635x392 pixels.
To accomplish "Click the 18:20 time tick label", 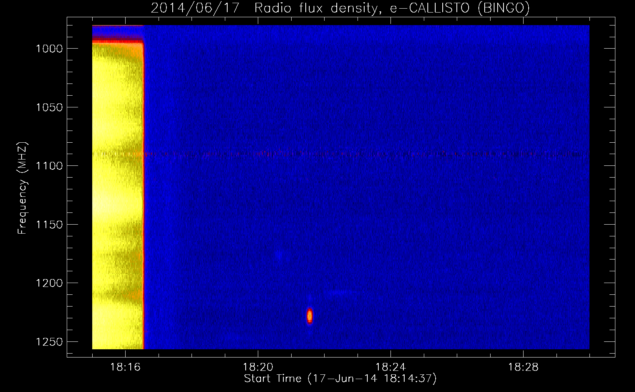I will click(258, 367).
